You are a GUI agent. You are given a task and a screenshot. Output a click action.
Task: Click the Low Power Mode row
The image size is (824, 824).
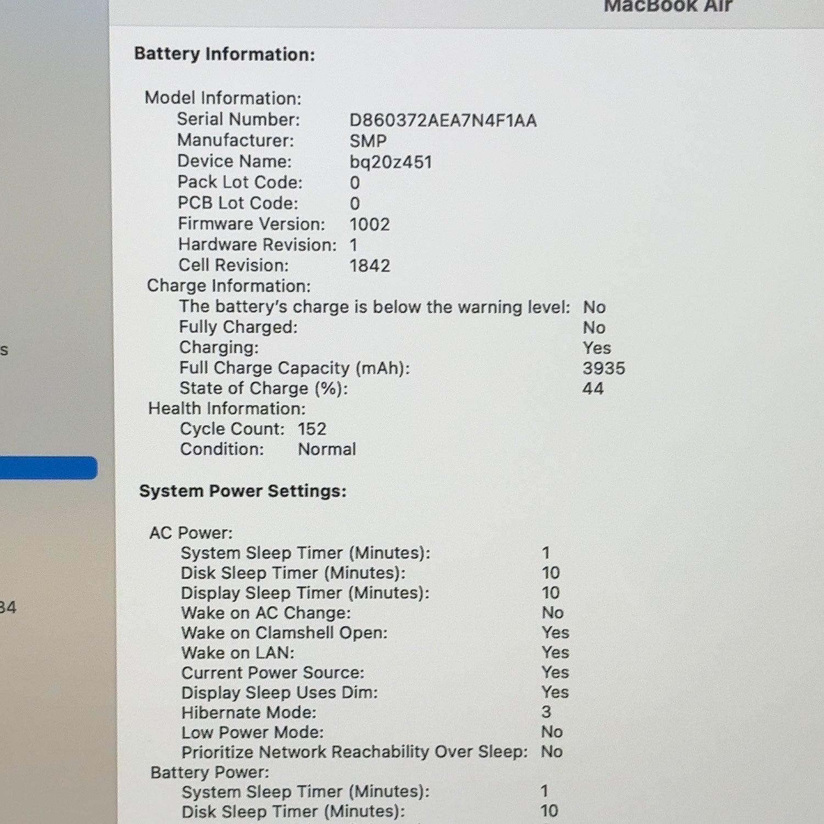(x=372, y=732)
